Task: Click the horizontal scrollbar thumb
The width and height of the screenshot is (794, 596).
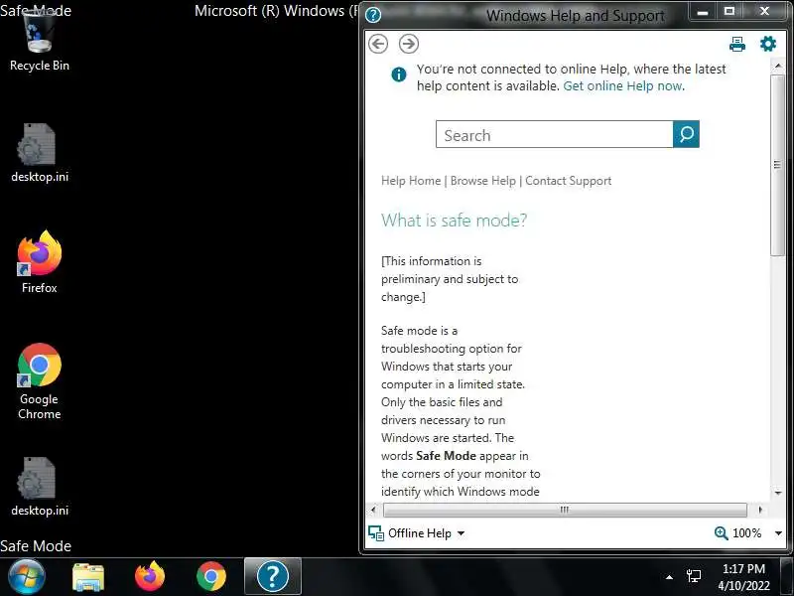Action: 565,510
